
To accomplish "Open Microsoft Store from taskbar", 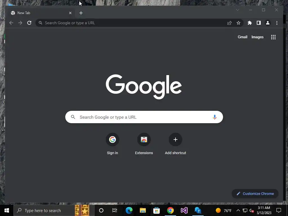I will (x=156, y=210).
